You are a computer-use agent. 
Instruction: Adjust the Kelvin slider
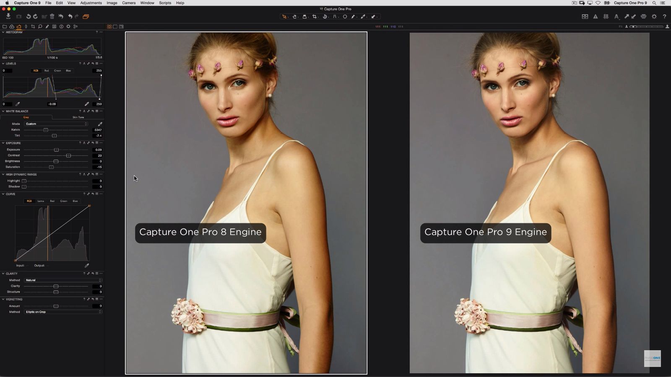tap(56, 130)
